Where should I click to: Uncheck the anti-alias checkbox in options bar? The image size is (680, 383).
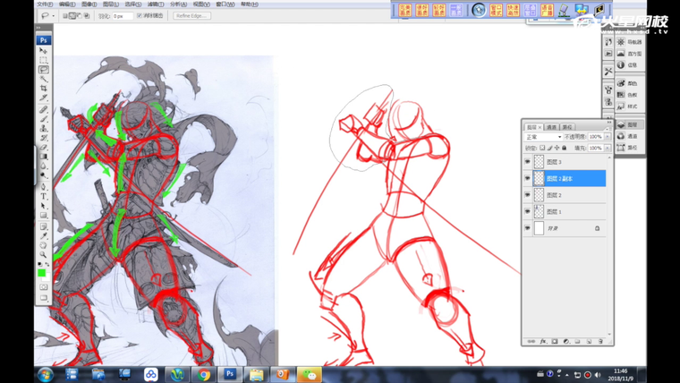coord(140,15)
